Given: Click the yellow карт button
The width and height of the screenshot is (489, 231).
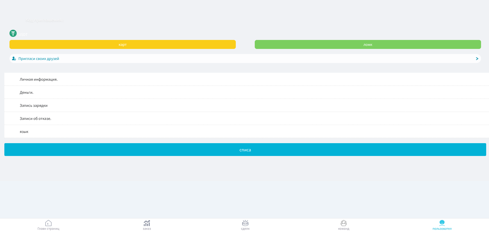Looking at the screenshot, I should coord(123,44).
